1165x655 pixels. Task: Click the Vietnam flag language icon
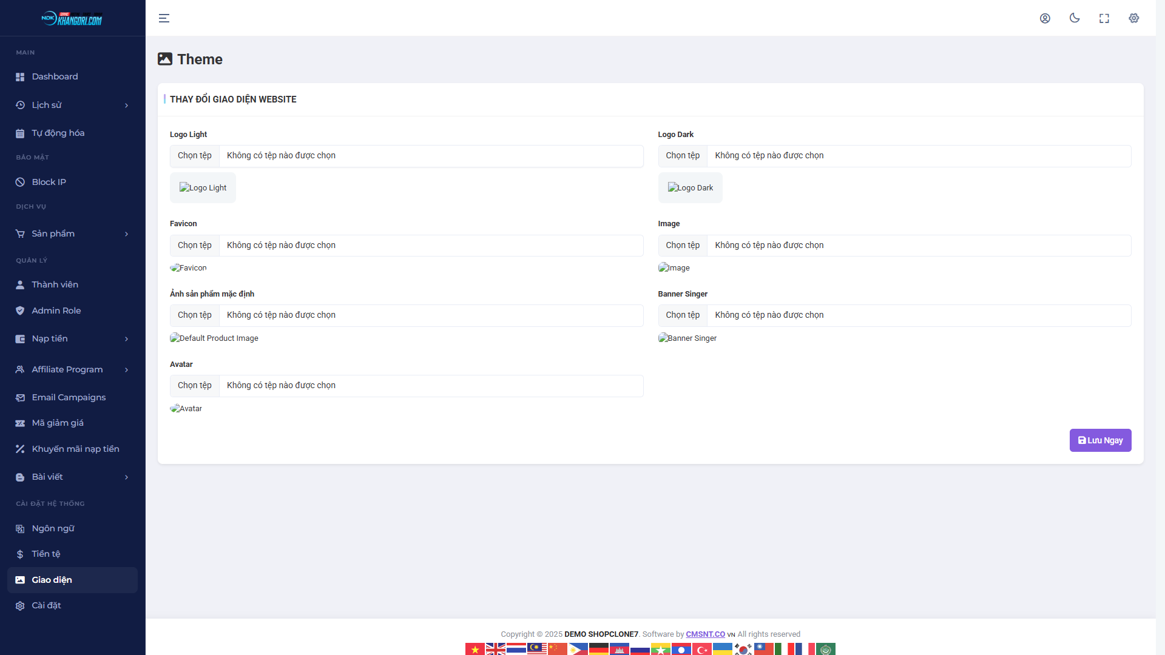click(x=475, y=649)
